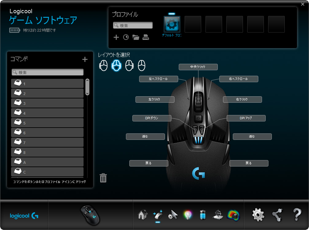Open the Home tab house icon
The image size is (309, 230).
pyautogui.click(x=143, y=215)
